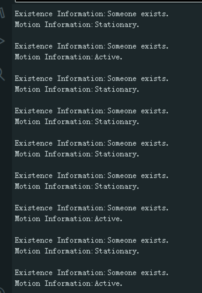The width and height of the screenshot is (202, 293).
Task: Click the second "Motion Information: Stationary." line
Action: tap(77, 89)
